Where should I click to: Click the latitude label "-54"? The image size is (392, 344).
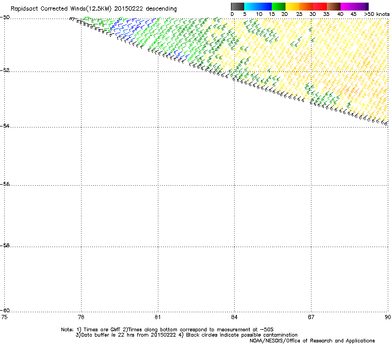5,125
